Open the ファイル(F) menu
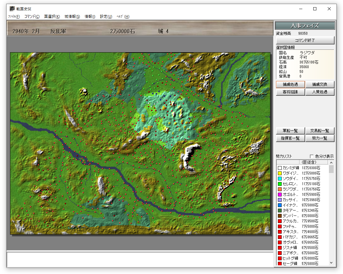343x274 pixels. [x=14, y=17]
